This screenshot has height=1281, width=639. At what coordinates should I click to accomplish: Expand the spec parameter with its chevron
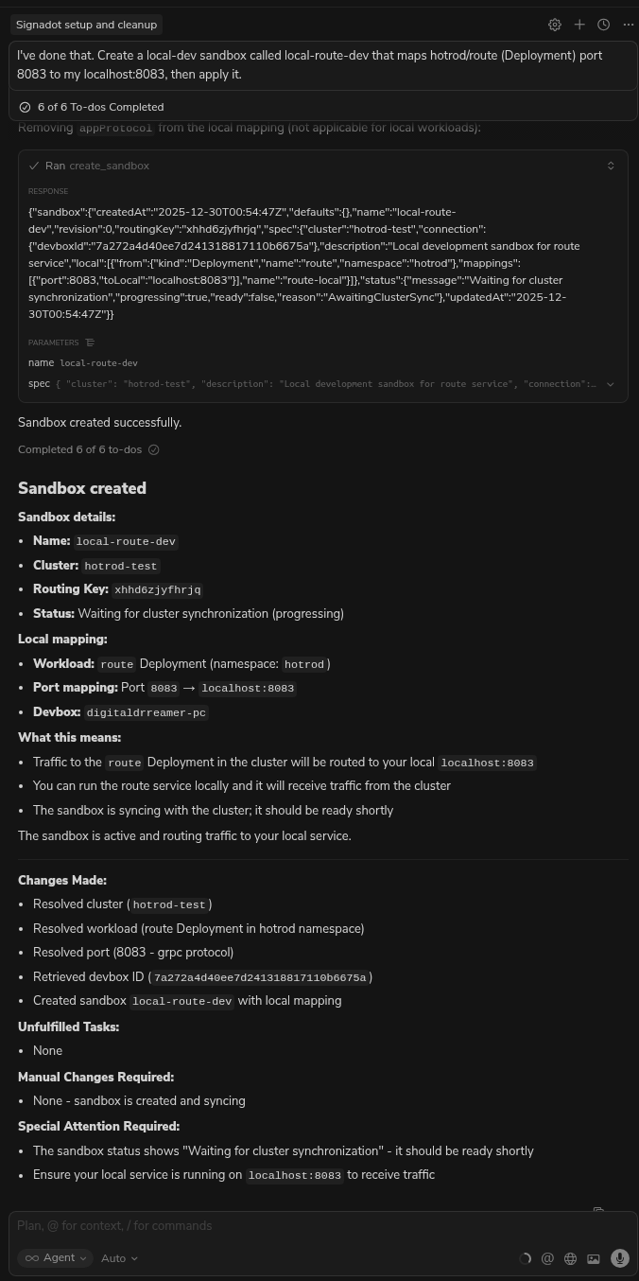pos(610,384)
